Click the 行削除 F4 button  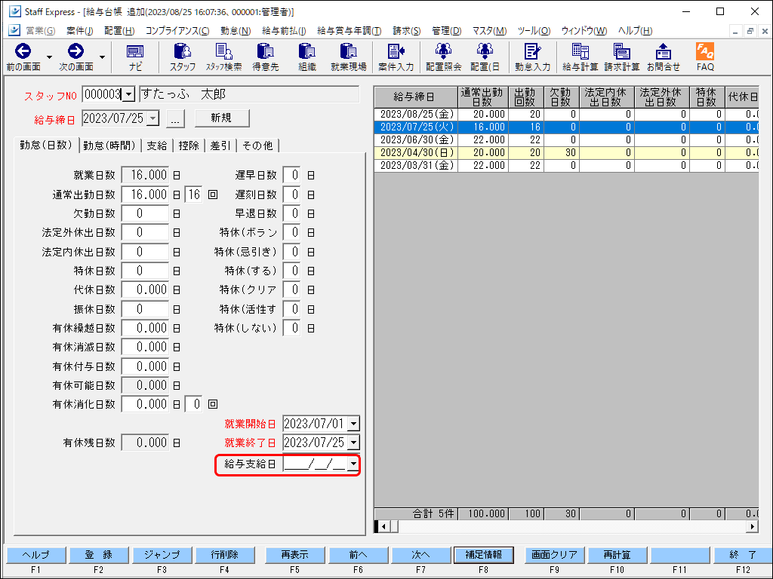click(x=225, y=555)
